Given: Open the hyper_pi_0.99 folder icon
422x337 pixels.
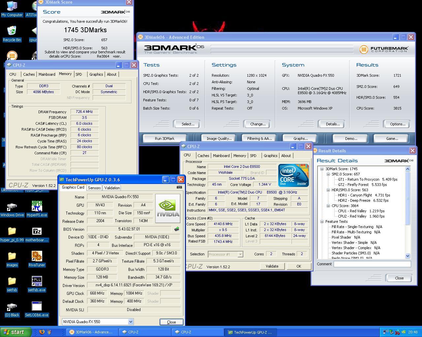Looking at the screenshot, I should [x=12, y=234].
